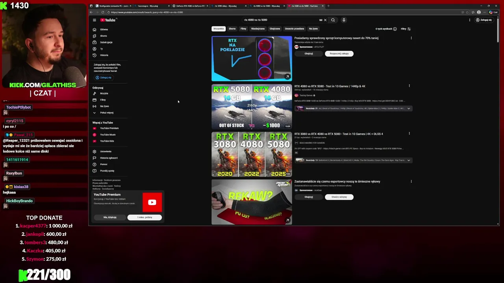
Task: Expand chapters of RTX 3080 vs 4080 video
Action: coord(409,160)
